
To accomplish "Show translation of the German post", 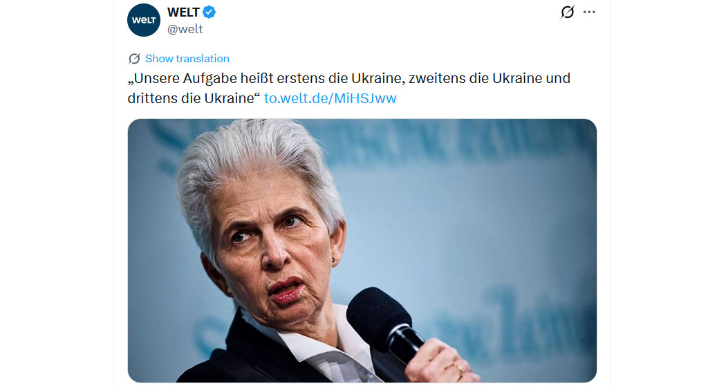I will click(187, 58).
